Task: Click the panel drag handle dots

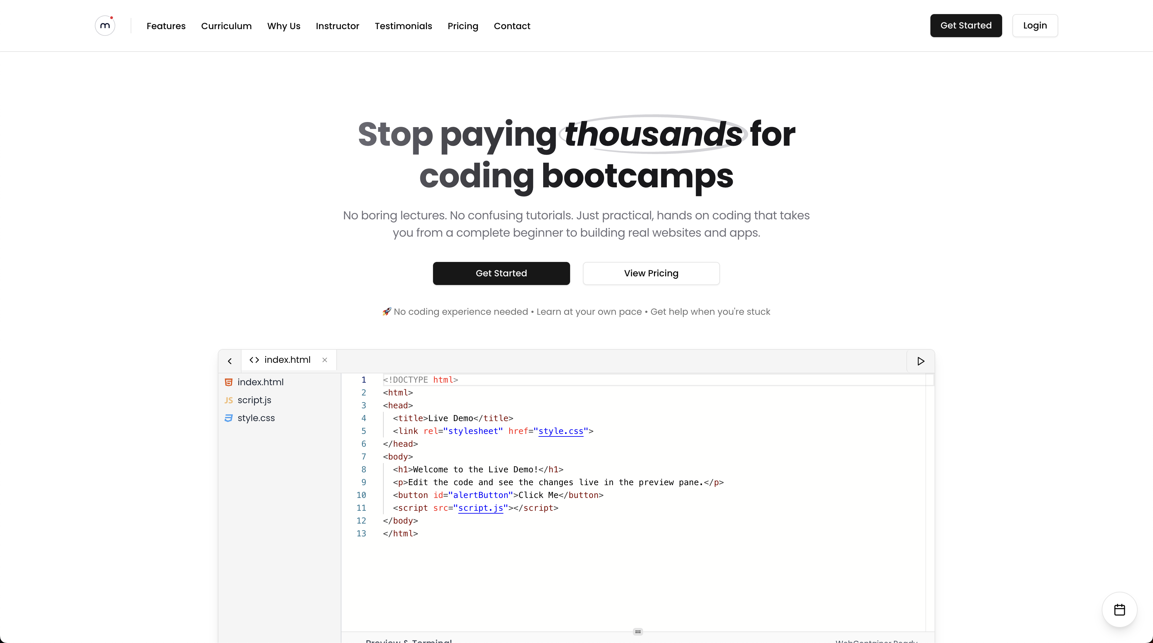Action: pos(637,631)
